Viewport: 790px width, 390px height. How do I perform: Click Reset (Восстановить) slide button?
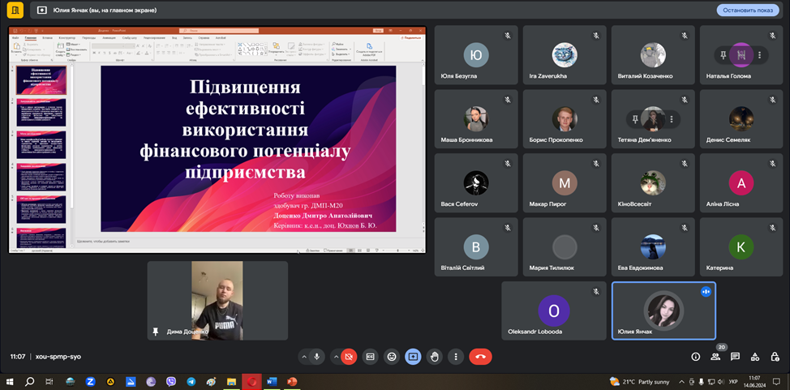coord(77,49)
